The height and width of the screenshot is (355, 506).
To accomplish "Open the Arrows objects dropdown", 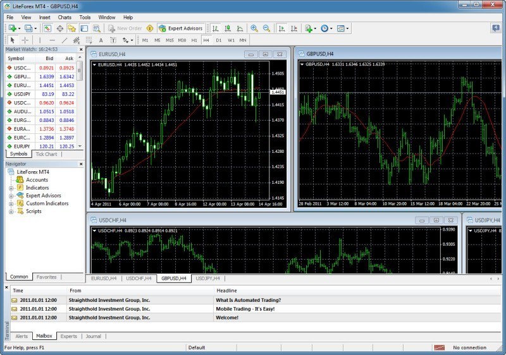I will pos(132,40).
